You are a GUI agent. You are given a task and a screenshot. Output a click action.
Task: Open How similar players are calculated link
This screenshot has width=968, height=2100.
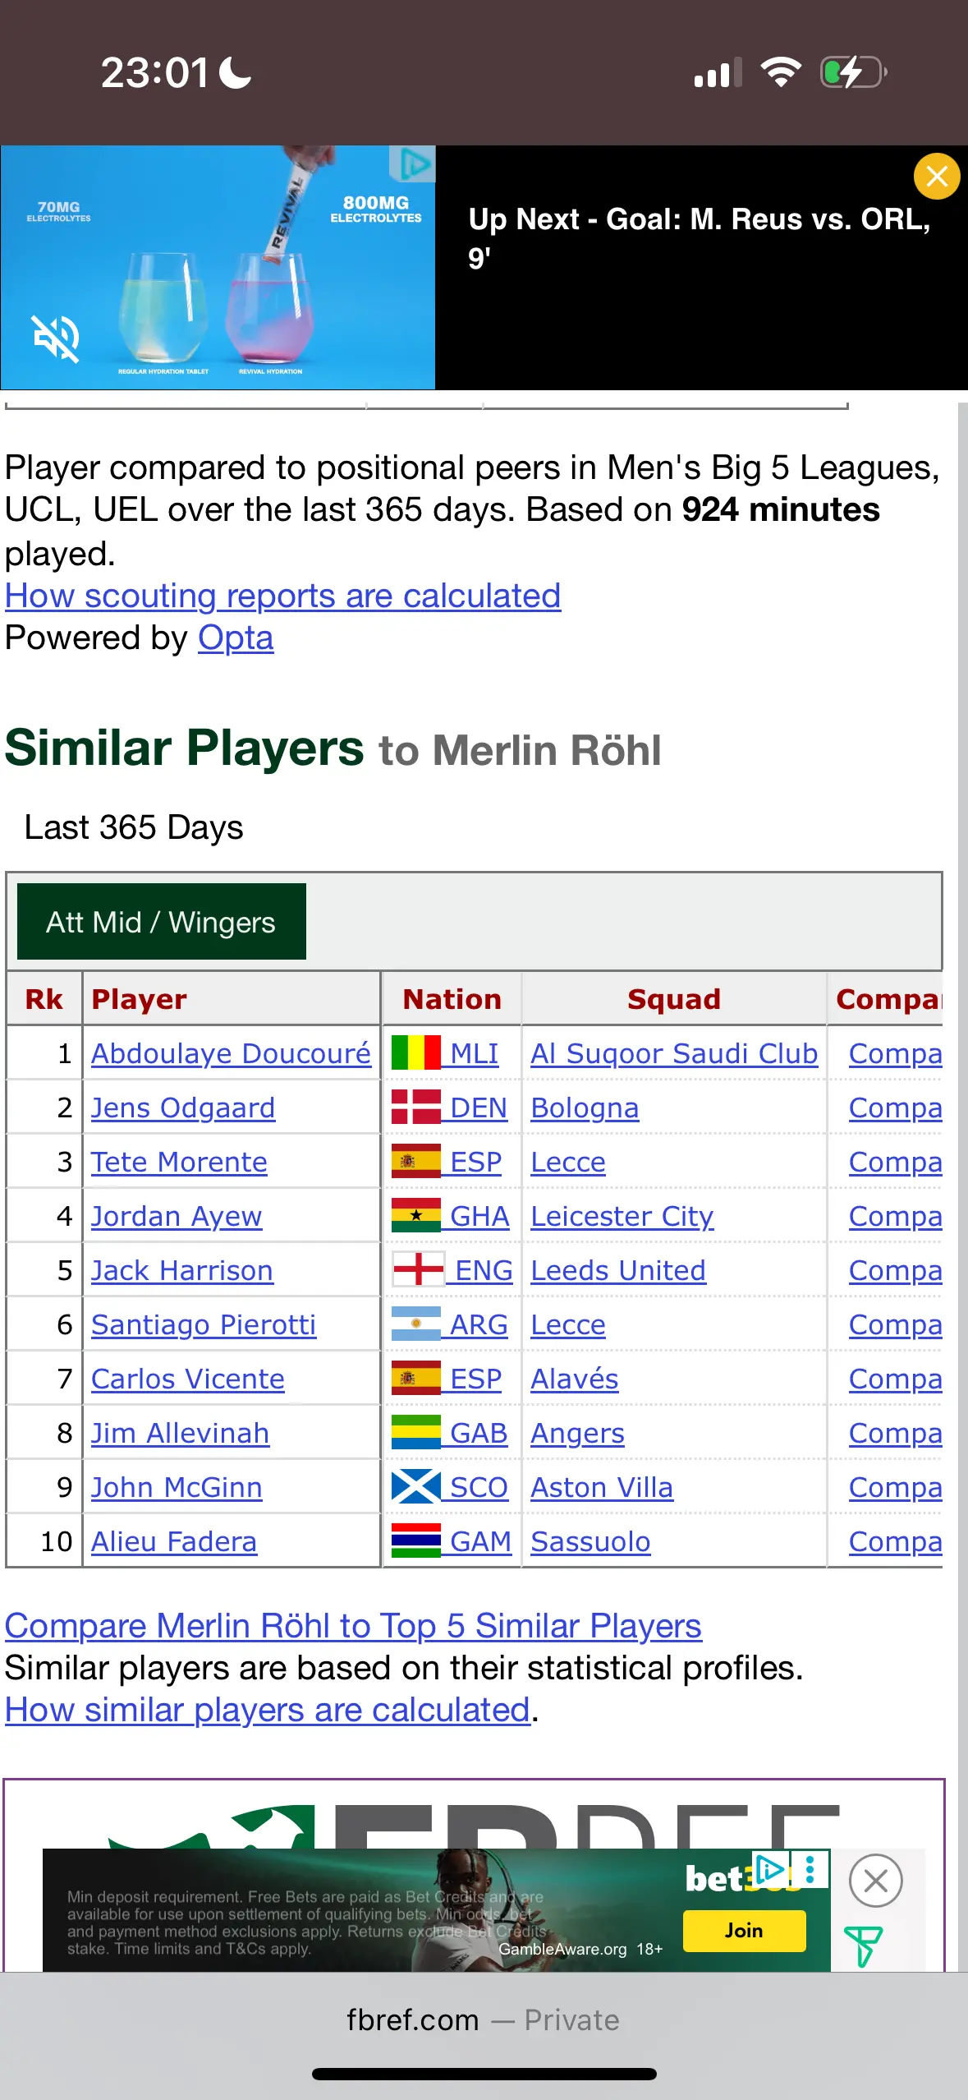(x=268, y=1710)
